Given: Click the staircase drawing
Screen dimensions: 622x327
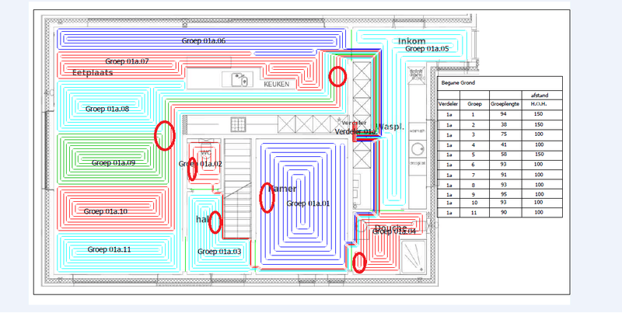Looking at the screenshot, I should (x=238, y=188).
